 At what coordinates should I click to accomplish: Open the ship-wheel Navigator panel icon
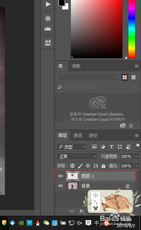[x=48, y=19]
